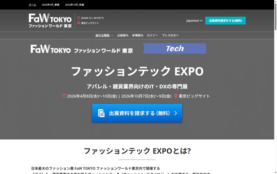The image size is (277, 174).
Task: Open the 2026年4月_春展 link
Action: 50,5
